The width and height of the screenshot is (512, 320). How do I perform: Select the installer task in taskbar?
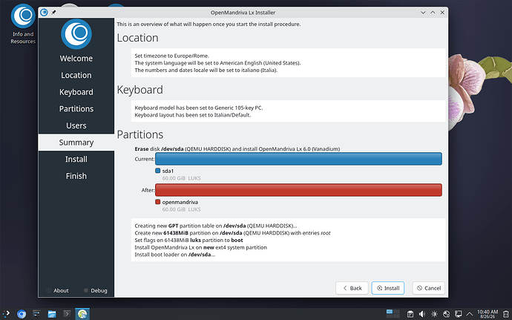pyautogui.click(x=82, y=314)
